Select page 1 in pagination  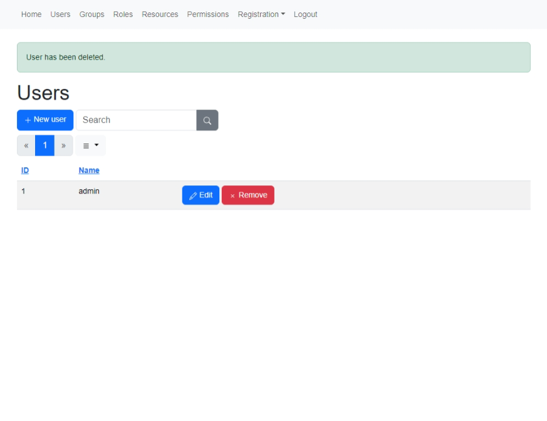[x=44, y=145]
